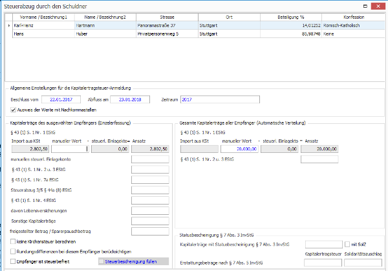
Task: Click the Zeitraum field showing 2017
Action: point(220,99)
